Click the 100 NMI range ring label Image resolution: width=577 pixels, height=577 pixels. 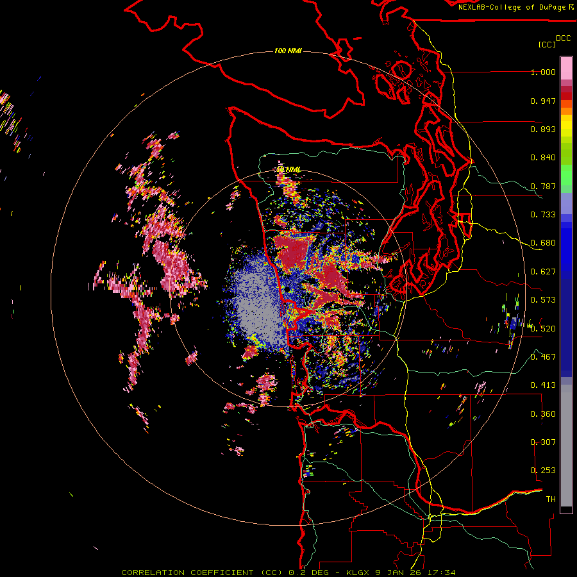[288, 51]
